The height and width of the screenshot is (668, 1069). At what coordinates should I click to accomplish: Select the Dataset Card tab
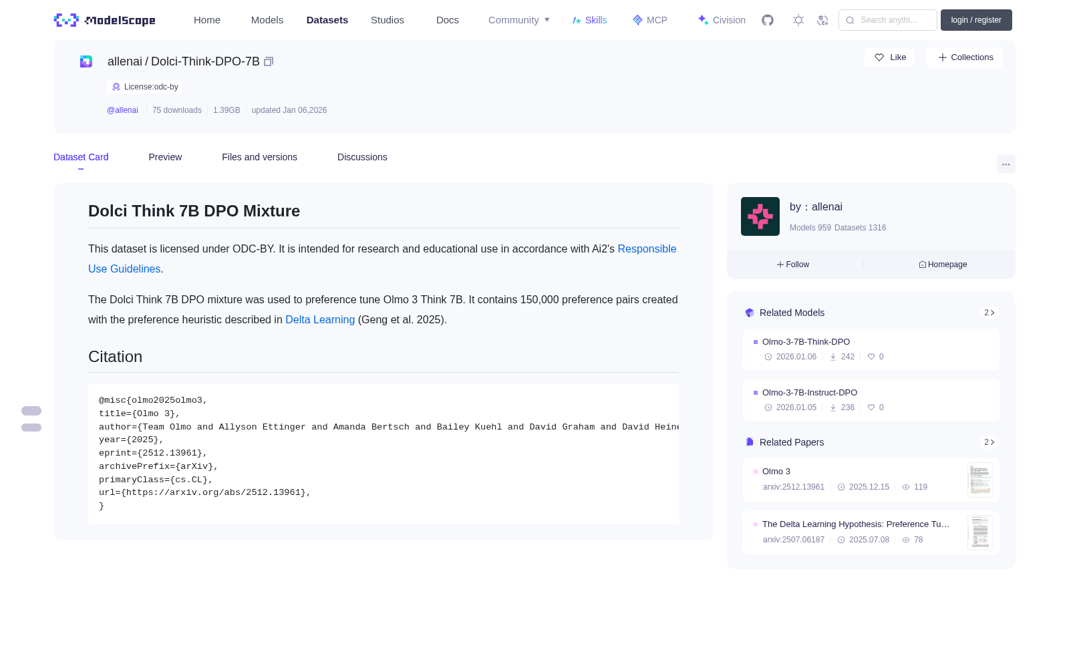tap(81, 157)
